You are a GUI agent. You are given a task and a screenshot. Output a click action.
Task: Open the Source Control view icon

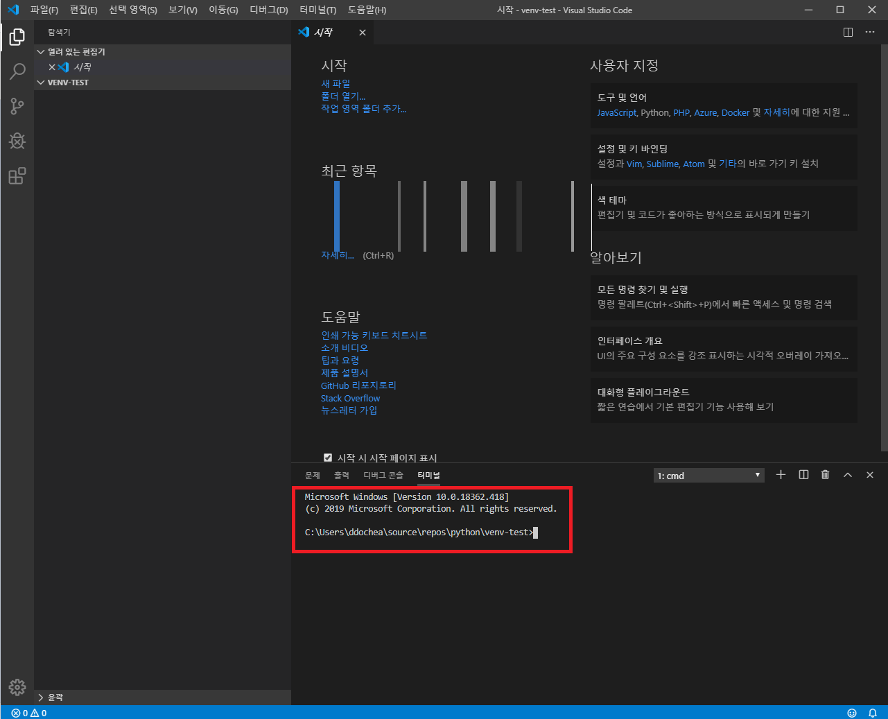coord(17,106)
